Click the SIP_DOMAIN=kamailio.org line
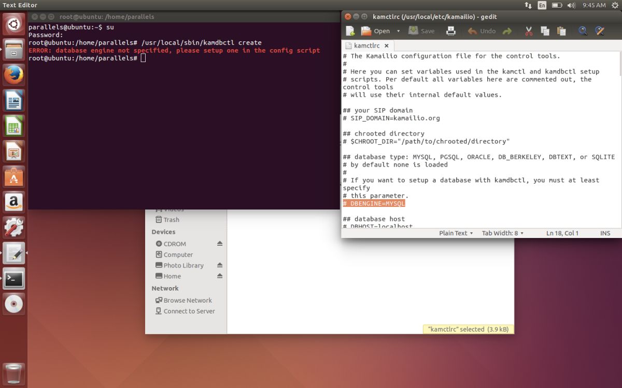This screenshot has width=622, height=388. [391, 118]
